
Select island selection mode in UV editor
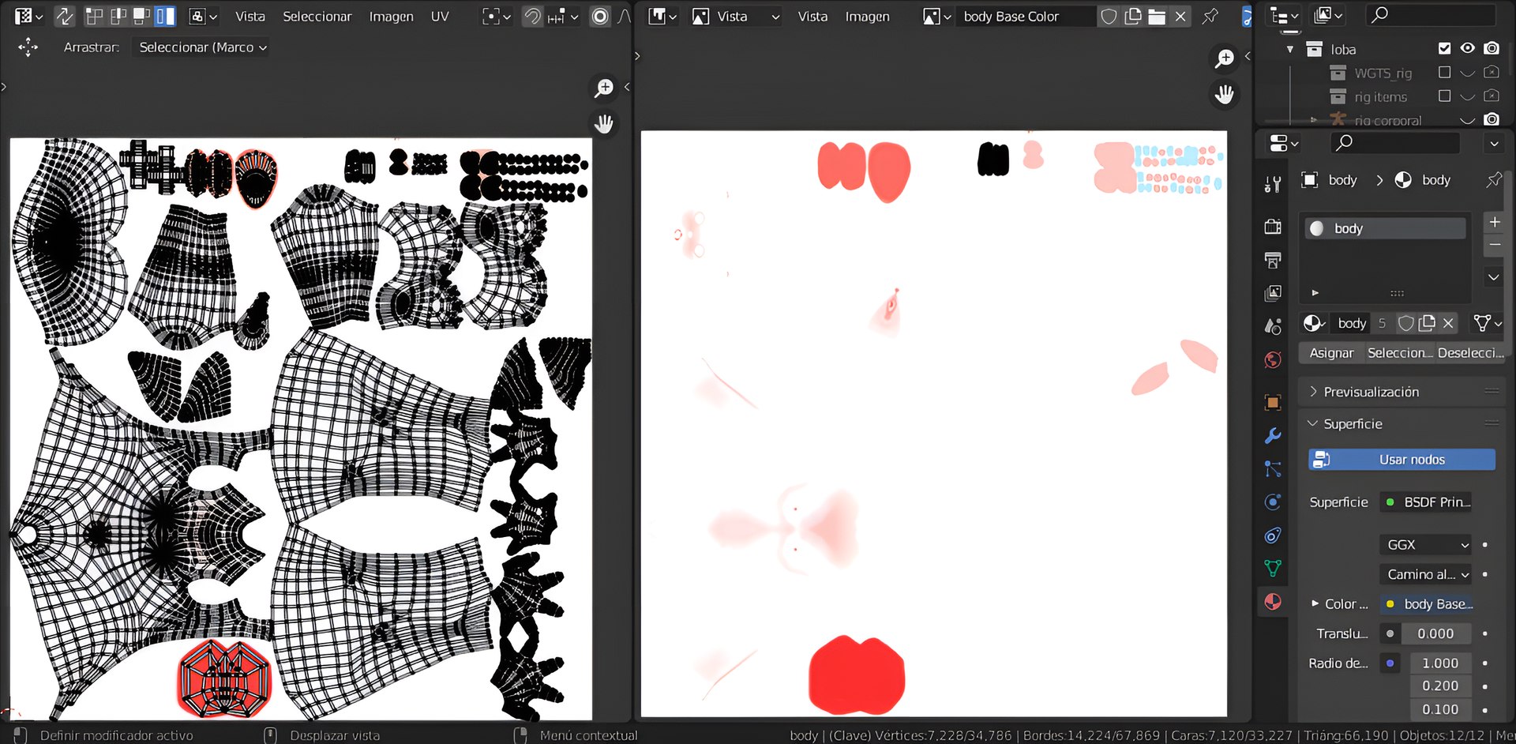pyautogui.click(x=165, y=16)
